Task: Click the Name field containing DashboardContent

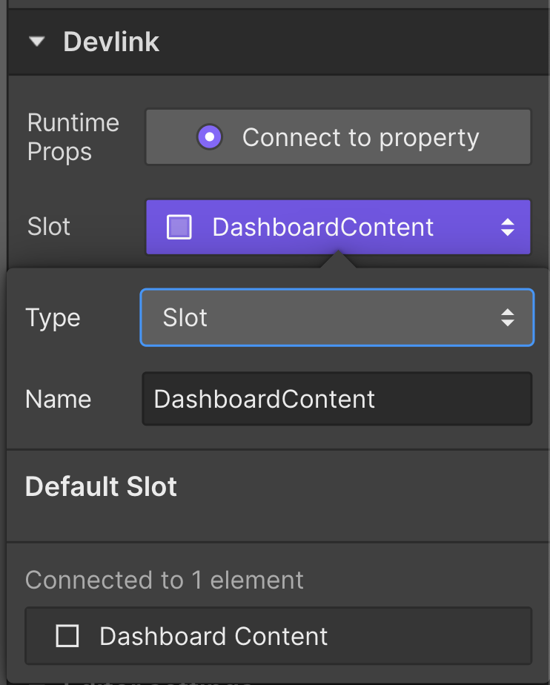Action: pyautogui.click(x=337, y=399)
